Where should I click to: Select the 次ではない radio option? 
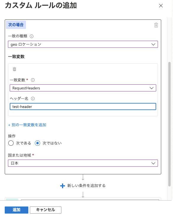pos(37,143)
